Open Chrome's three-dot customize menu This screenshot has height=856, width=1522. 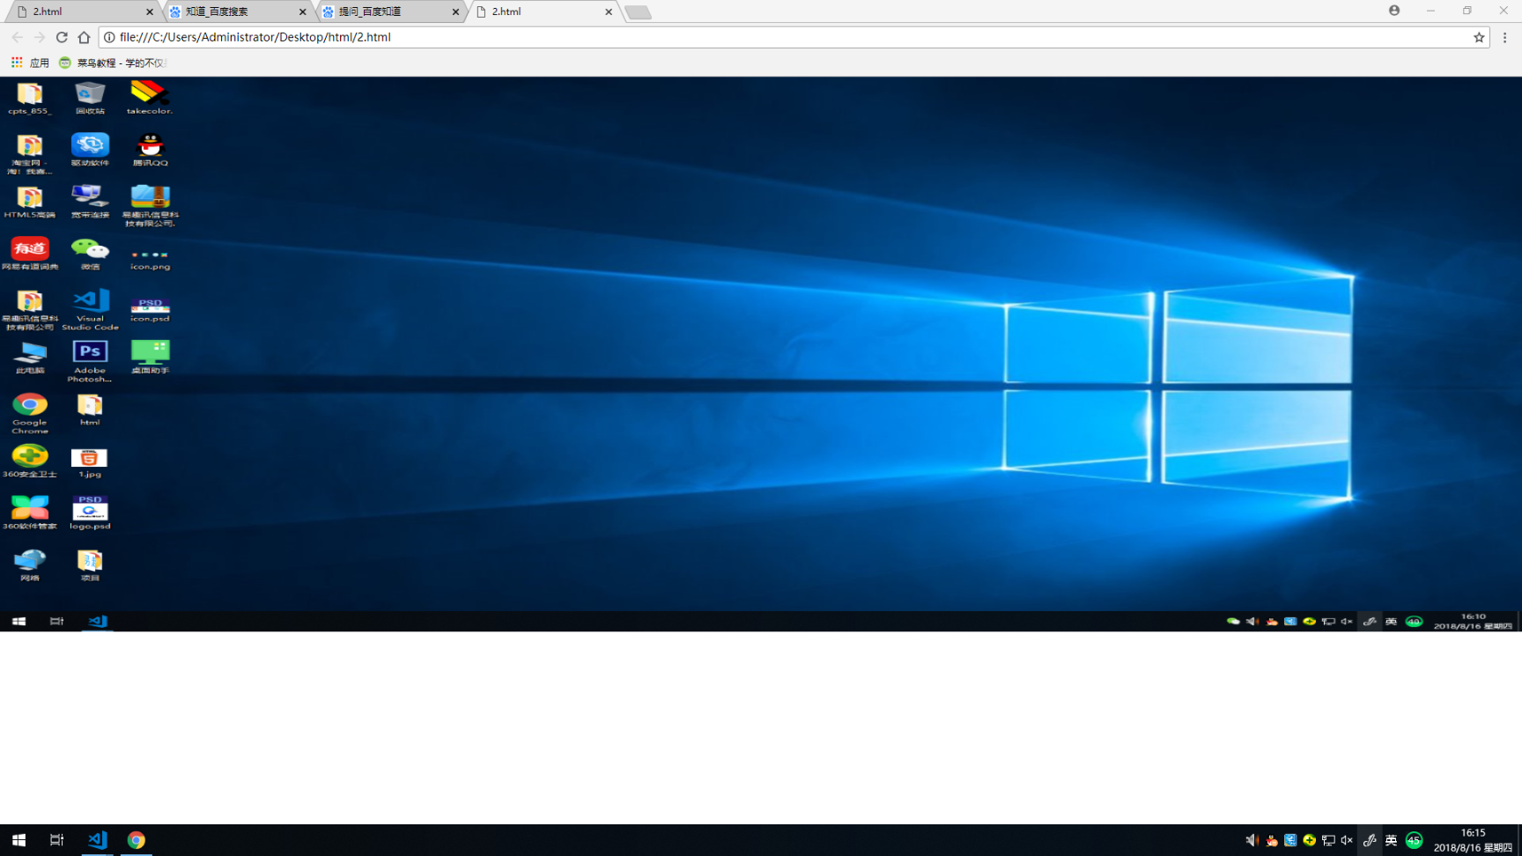[1504, 37]
